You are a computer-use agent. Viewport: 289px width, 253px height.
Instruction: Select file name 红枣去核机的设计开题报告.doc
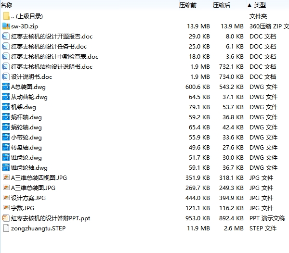coord(52,37)
